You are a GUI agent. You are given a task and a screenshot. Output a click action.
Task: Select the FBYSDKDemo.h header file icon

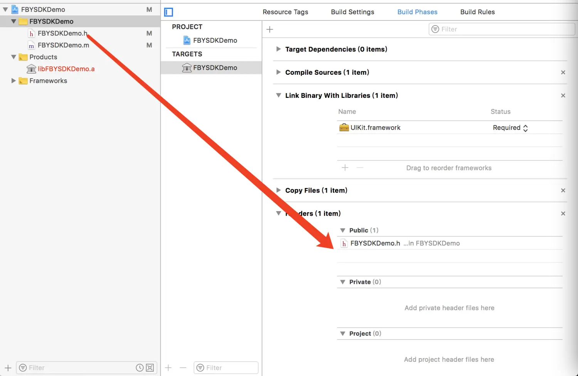(x=32, y=34)
